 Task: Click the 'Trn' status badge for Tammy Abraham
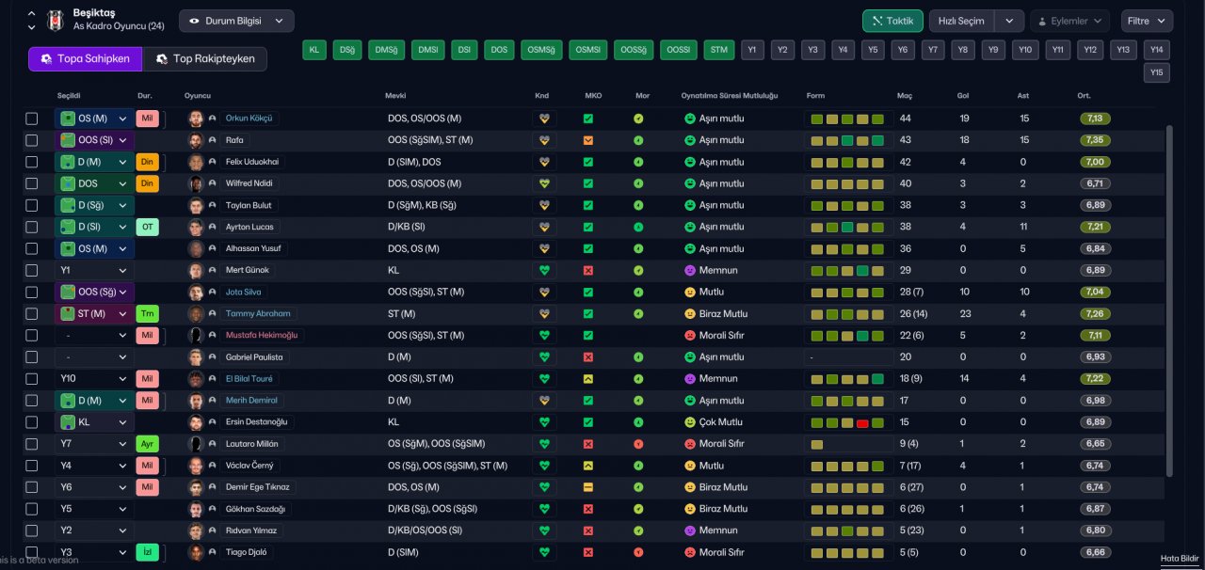coord(148,313)
